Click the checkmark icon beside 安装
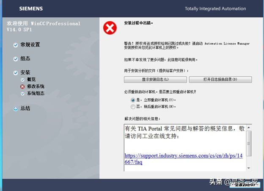This screenshot has width=264, height=191. pos(16,73)
